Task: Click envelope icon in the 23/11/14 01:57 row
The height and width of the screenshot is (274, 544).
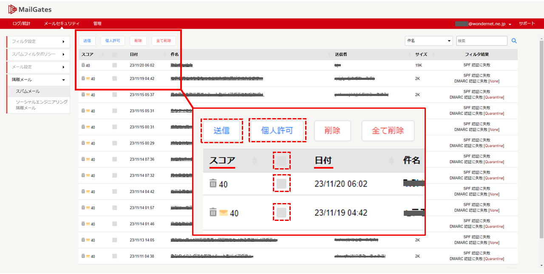Action: [88, 208]
